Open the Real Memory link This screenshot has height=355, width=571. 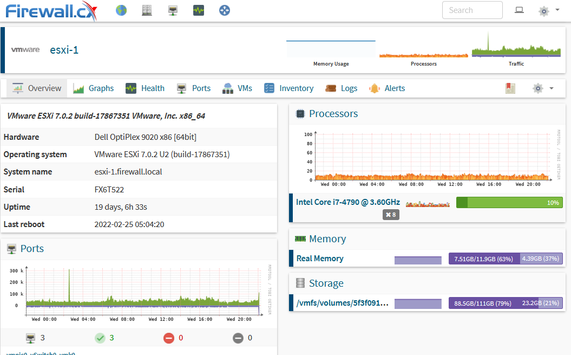320,259
